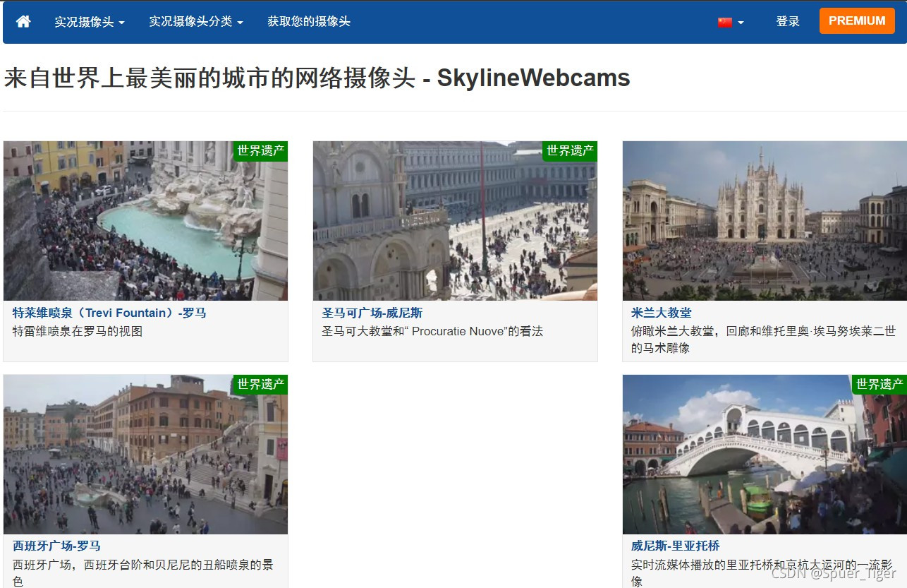
Task: Open the 获取您的摄像头 menu item
Action: 309,22
